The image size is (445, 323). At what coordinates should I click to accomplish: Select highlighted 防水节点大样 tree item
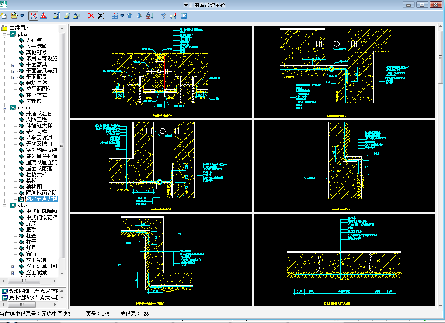pyautogui.click(x=42, y=199)
